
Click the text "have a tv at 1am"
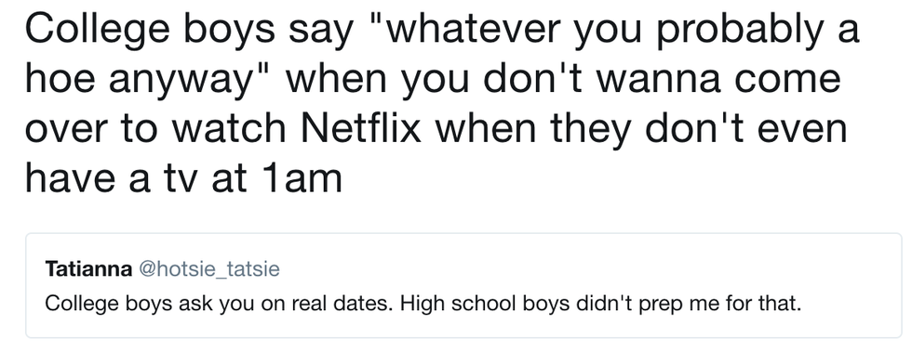coord(183,176)
